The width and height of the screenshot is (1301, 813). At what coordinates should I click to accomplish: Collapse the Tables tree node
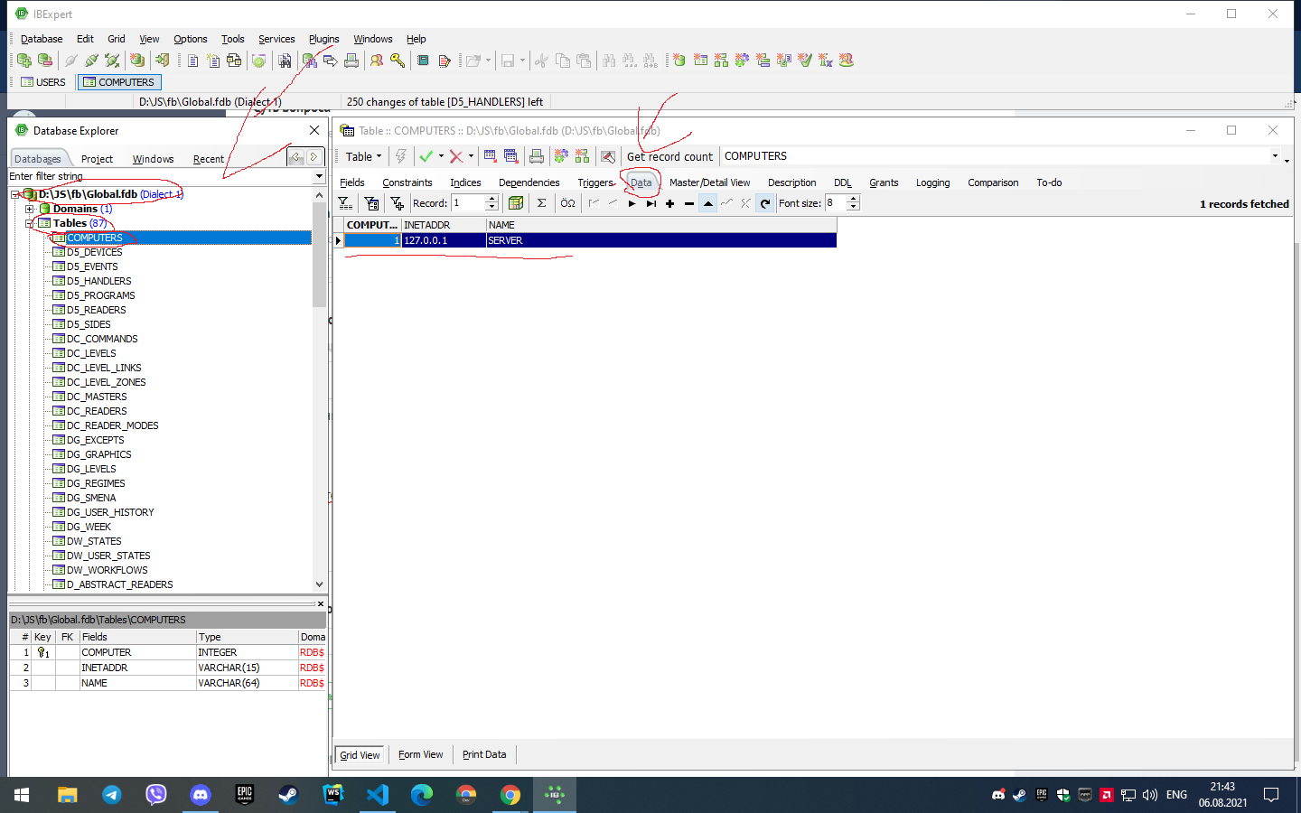30,223
